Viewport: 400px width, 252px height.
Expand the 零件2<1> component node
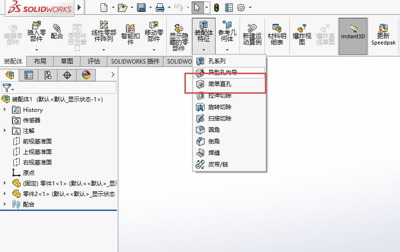pyautogui.click(x=5, y=194)
